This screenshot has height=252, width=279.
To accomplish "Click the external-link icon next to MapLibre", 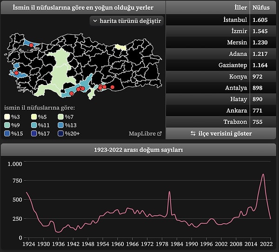I will click(x=159, y=133).
